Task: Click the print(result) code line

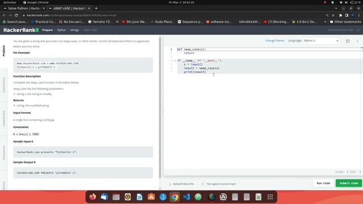Action: point(195,72)
